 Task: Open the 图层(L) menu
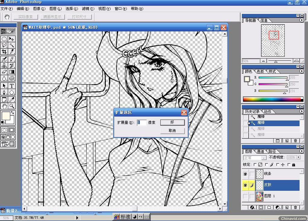56,9
